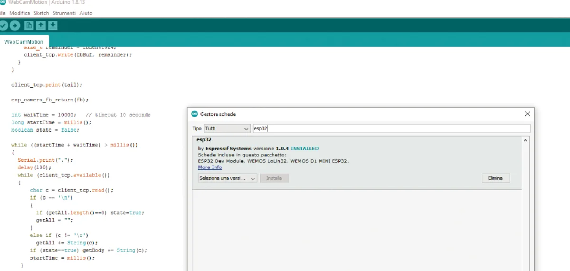Click the esp32 search input field

pos(391,128)
